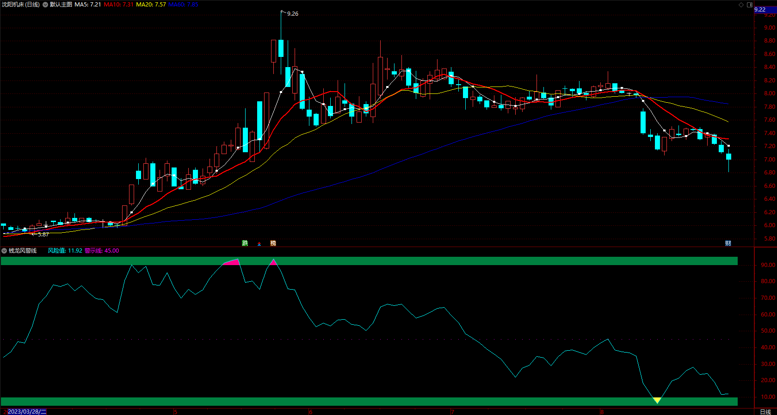Click the 2023/03/28/二 date label
This screenshot has width=777, height=415.
pos(27,412)
